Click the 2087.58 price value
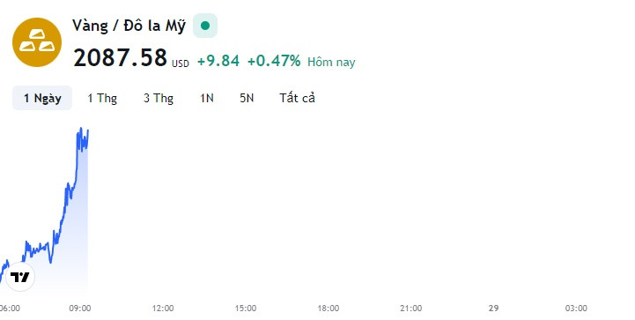The width and height of the screenshot is (635, 320). click(x=121, y=57)
